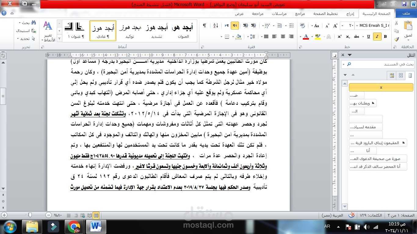Toggle Bold formatting
Image resolution: width=417 pixels, height=234 pixels.
click(x=386, y=37)
